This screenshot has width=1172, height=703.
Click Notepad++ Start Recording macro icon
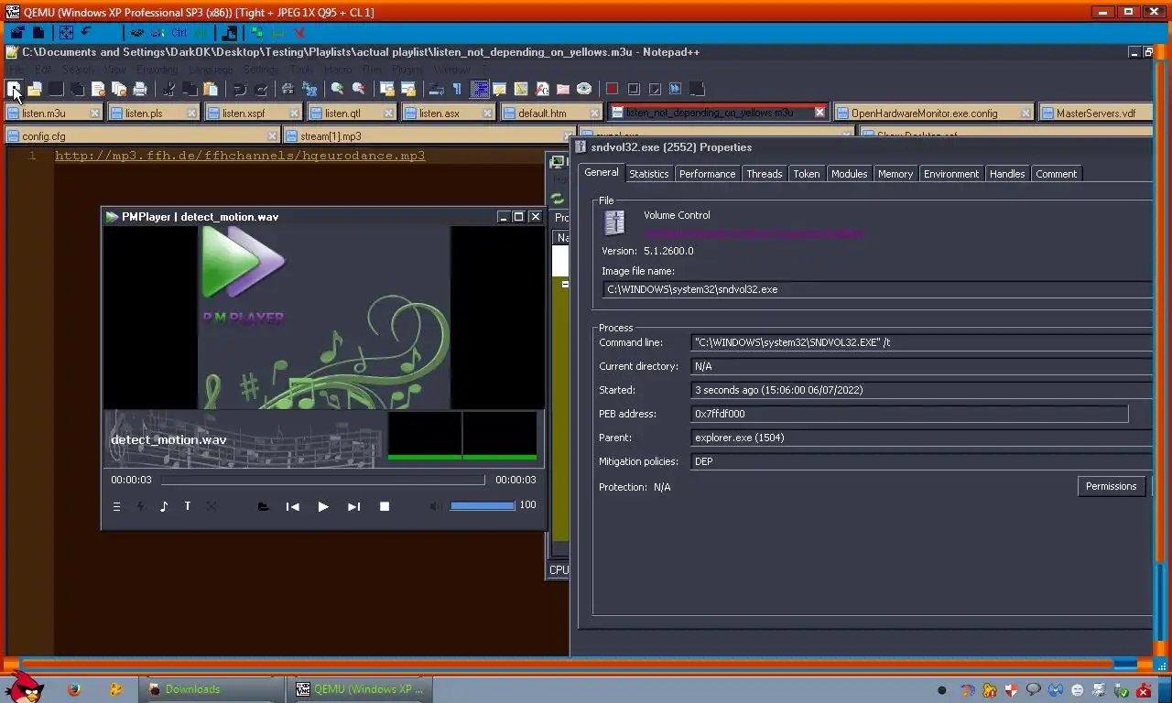(x=612, y=89)
